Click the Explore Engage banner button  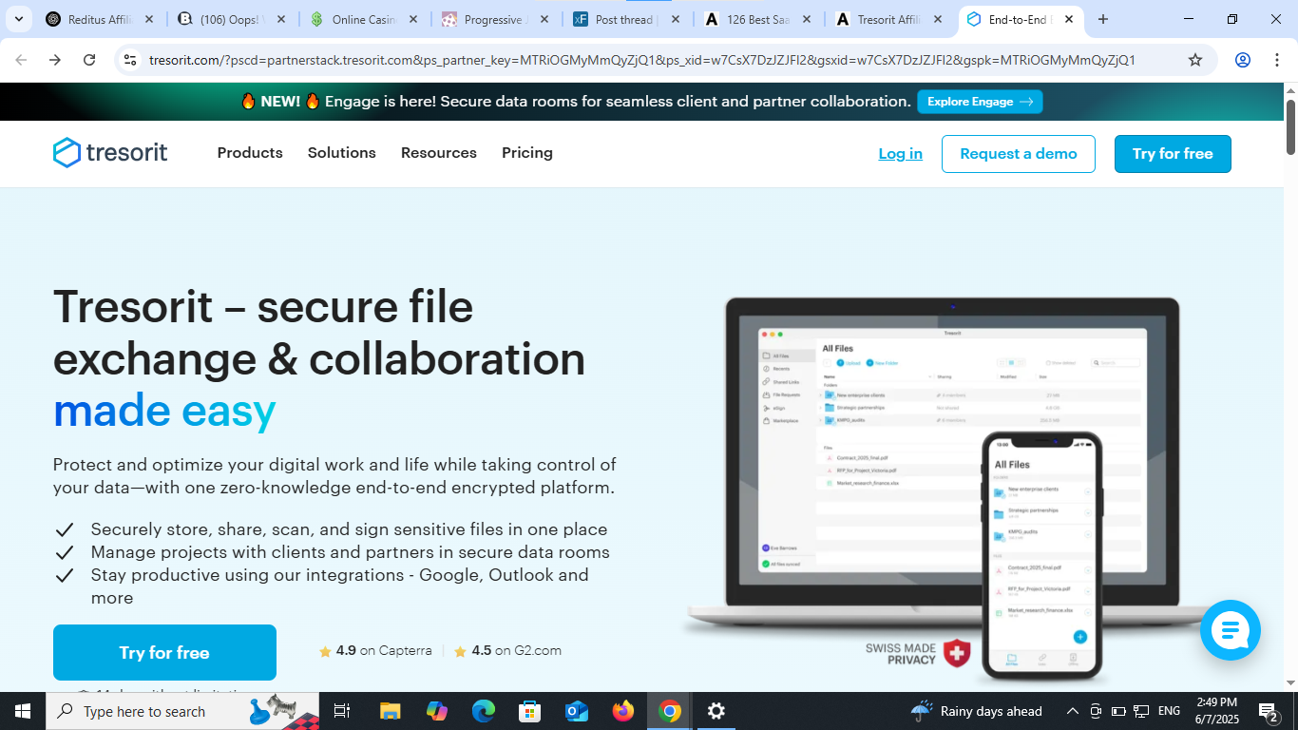(x=980, y=102)
